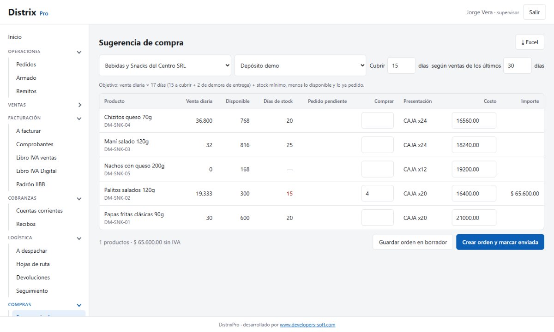Collapse the OPERACIONES section chevron

tap(79, 52)
